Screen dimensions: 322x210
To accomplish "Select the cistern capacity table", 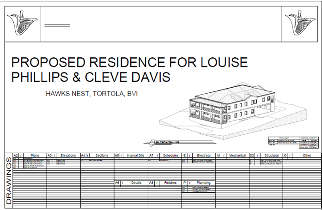I will coord(310,142).
